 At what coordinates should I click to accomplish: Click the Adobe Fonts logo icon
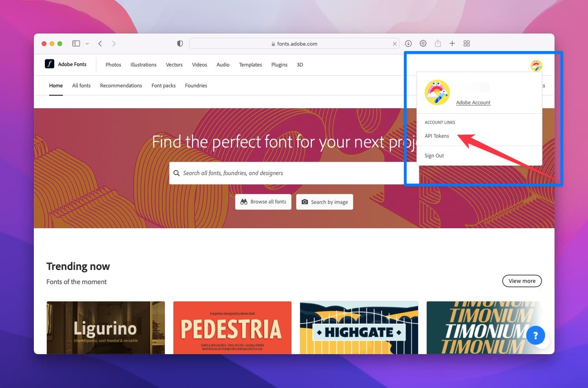49,64
